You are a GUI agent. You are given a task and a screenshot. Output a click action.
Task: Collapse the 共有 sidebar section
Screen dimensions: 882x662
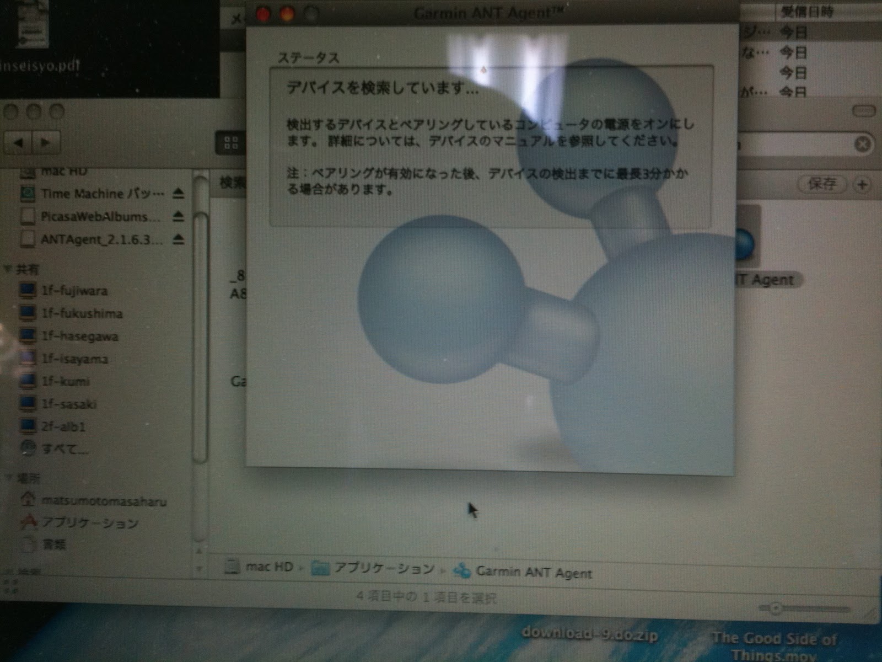point(8,269)
